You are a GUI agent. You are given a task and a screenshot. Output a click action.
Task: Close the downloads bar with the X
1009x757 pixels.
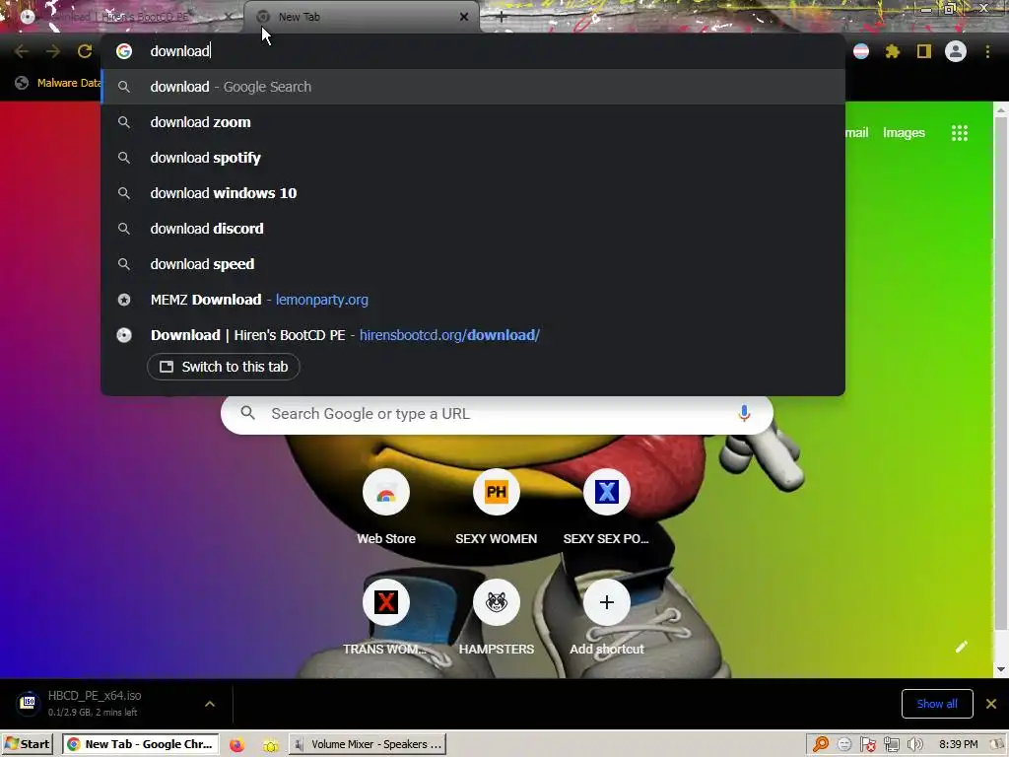click(991, 704)
